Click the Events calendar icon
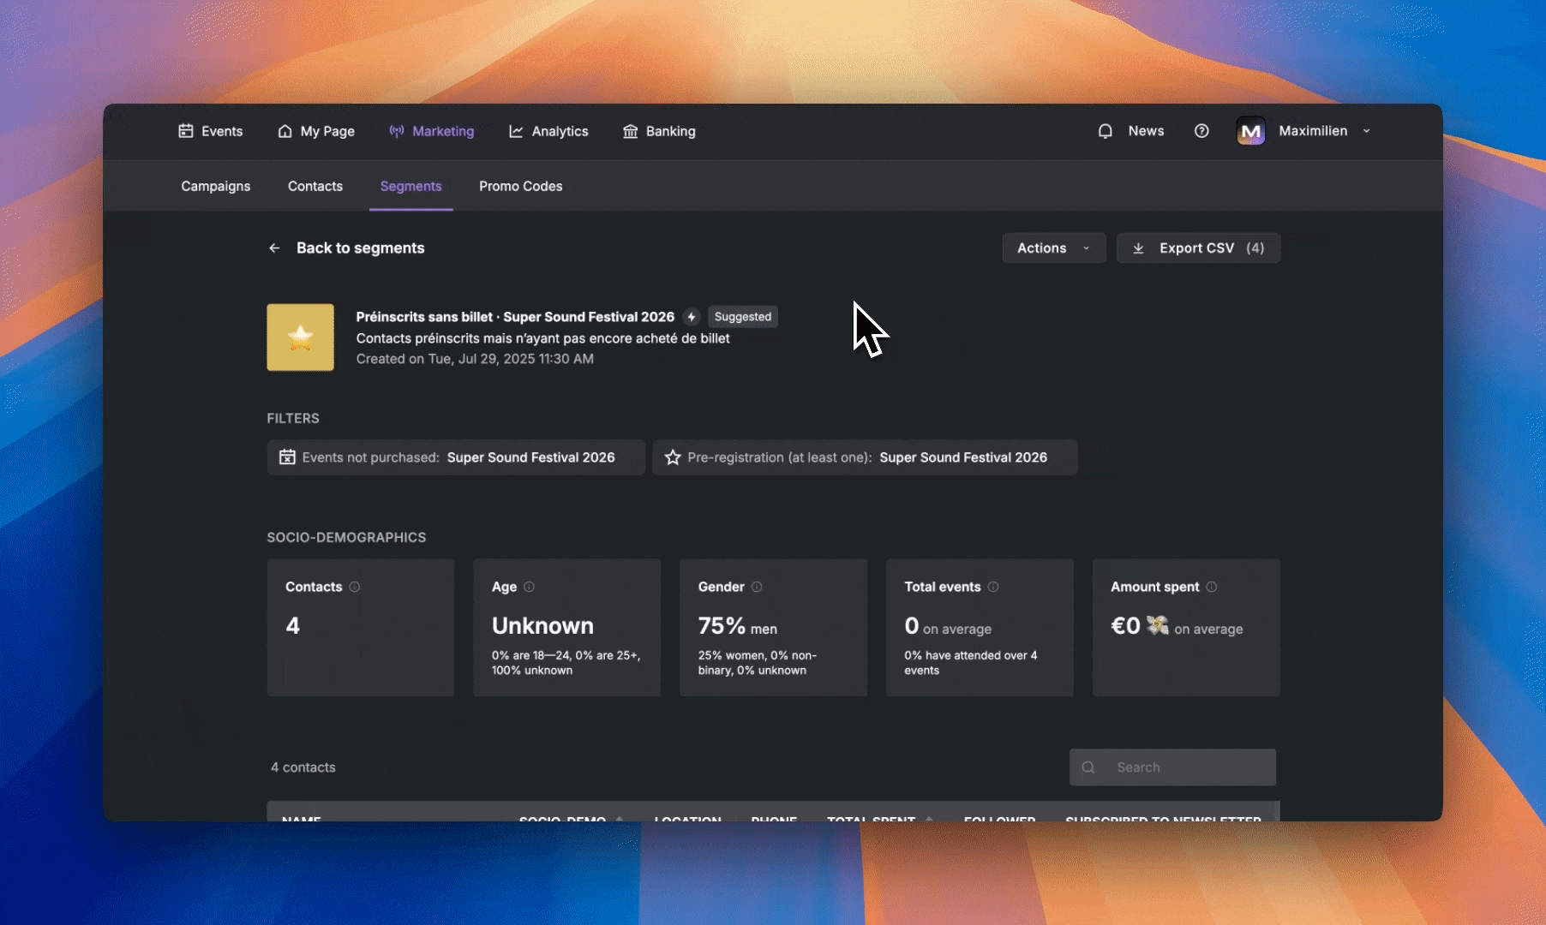 [185, 131]
